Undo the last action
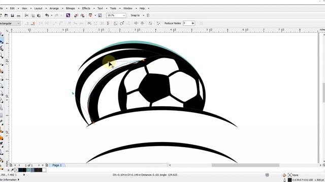This screenshot has width=325, height=182. tap(47, 16)
